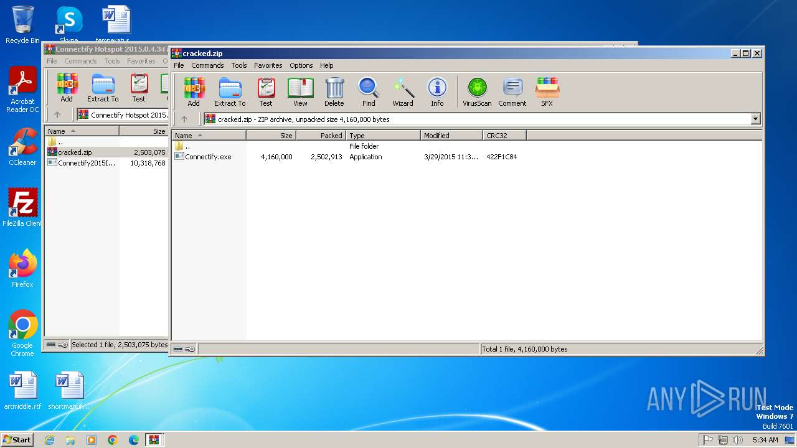
Task: Open CCleaner desktop shortcut
Action: [x=22, y=147]
